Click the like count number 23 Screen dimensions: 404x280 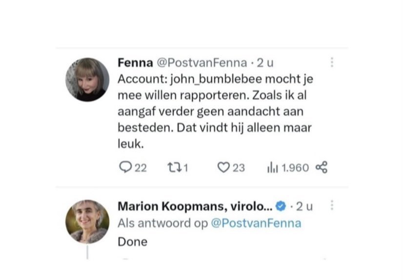(x=239, y=168)
